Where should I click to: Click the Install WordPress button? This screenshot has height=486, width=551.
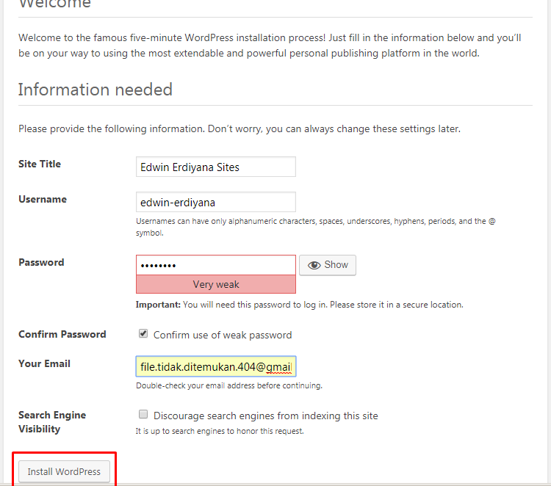click(x=64, y=471)
